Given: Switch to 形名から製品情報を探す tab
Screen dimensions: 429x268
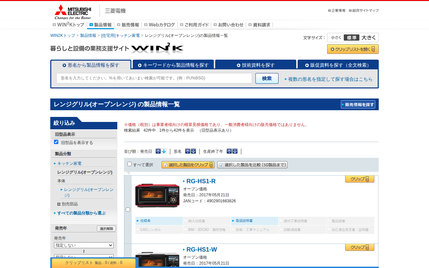Looking at the screenshot, I should [91, 65].
